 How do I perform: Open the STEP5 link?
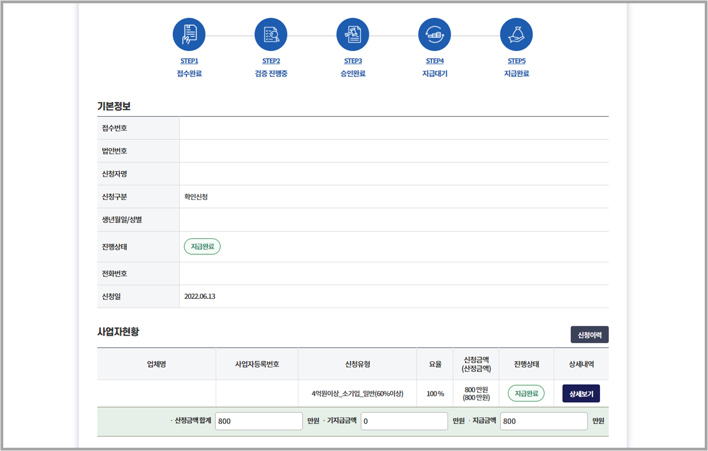[517, 61]
